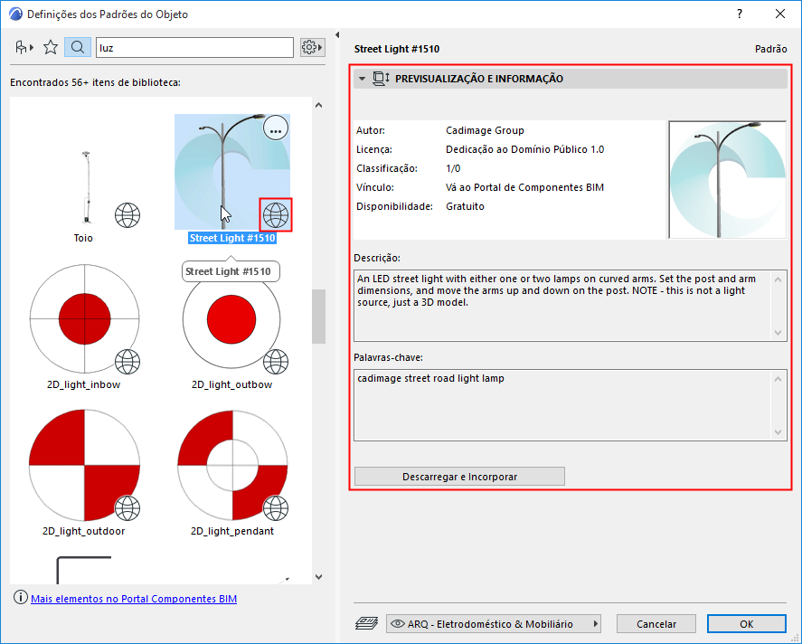This screenshot has width=802, height=644.
Task: Select the 2D_light_inbow thumbnail
Action: click(84, 318)
